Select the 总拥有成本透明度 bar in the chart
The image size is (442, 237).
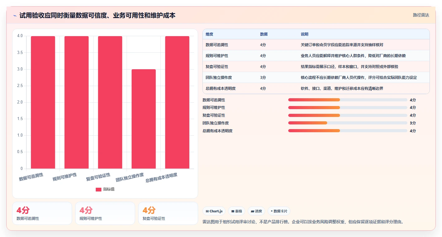tap(177, 102)
